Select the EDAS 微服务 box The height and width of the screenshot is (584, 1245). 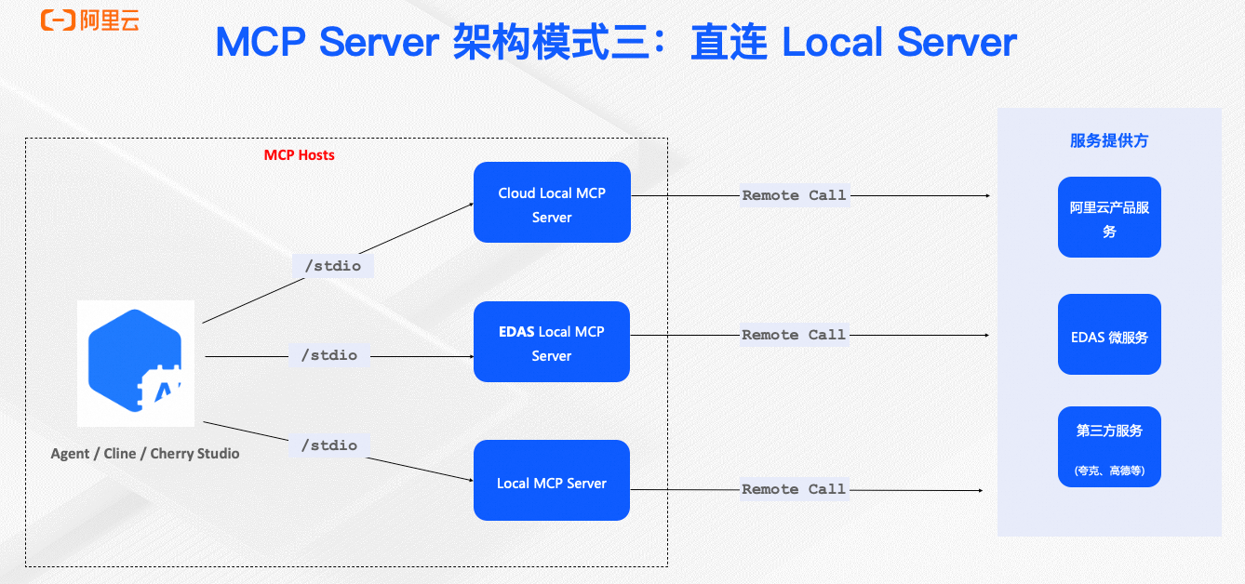1109,336
